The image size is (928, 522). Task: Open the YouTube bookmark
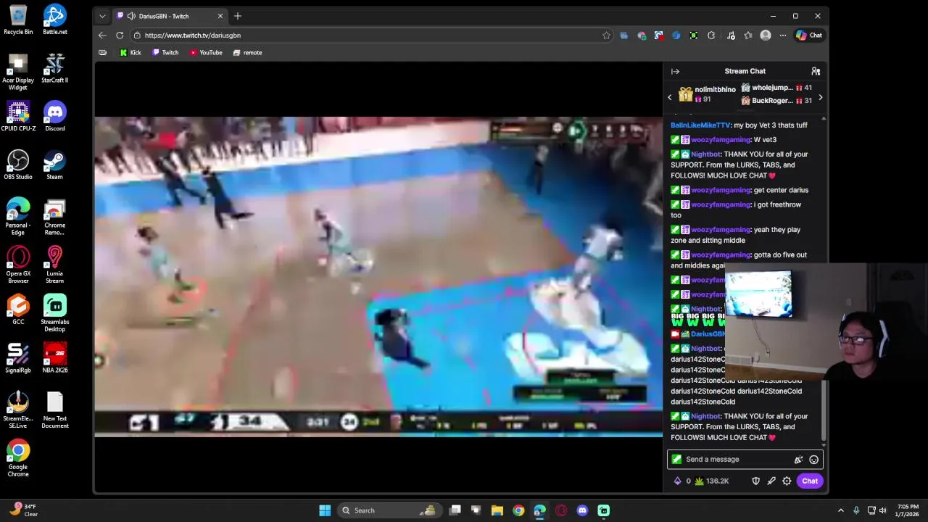click(206, 52)
